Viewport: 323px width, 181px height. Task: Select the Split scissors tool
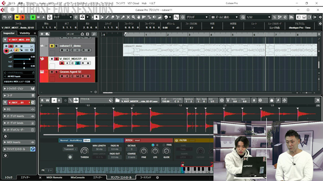(x=117, y=17)
